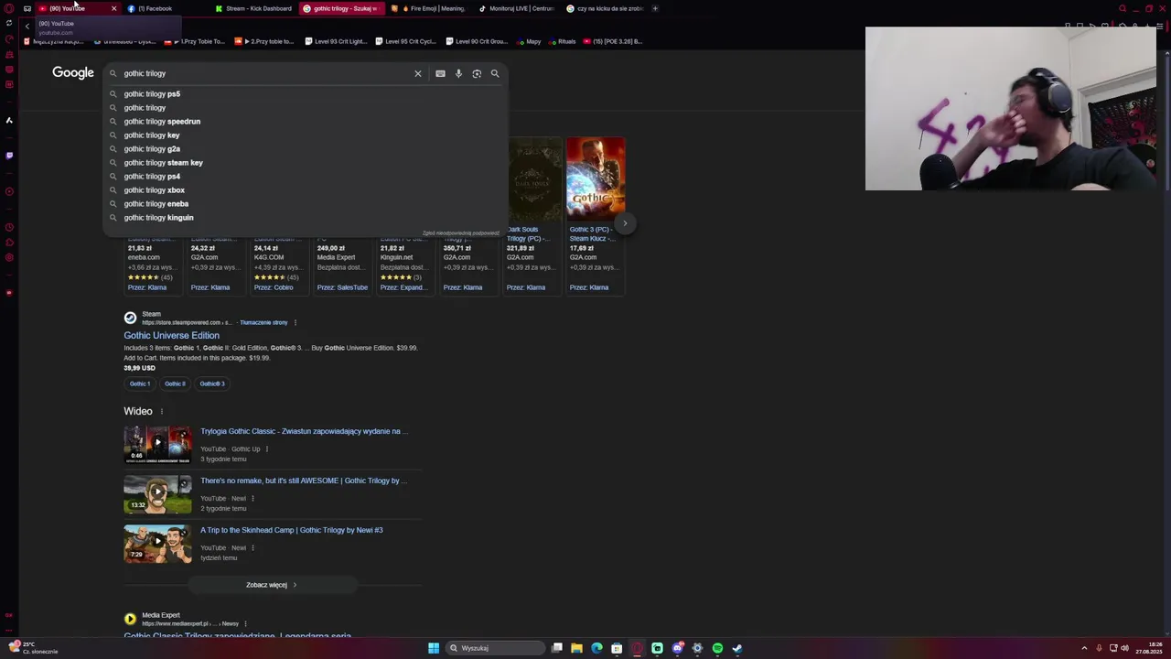Click the taskbar Wyszukaj search box
The width and height of the screenshot is (1171, 659).
pos(494,648)
